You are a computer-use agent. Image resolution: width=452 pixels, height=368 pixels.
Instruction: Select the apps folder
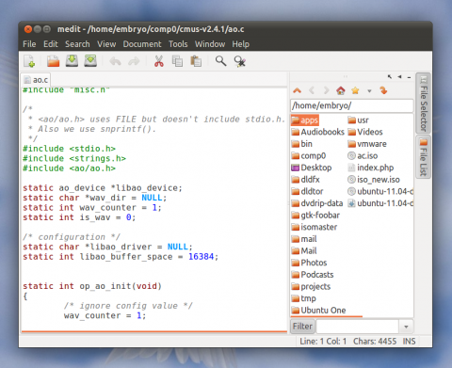pos(305,120)
